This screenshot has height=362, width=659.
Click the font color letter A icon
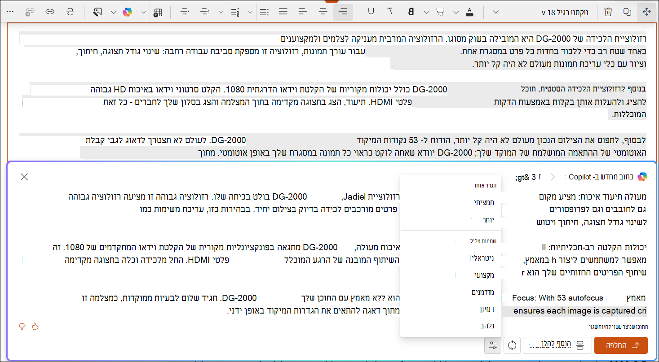(469, 12)
